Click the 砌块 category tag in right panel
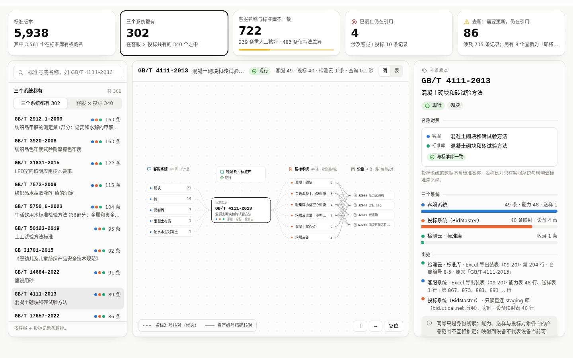 point(455,106)
